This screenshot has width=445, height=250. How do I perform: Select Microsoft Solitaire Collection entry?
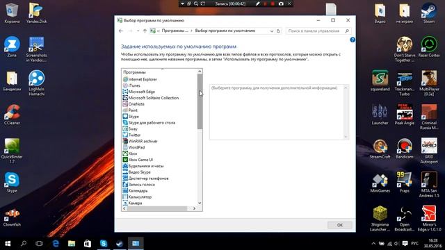click(151, 98)
